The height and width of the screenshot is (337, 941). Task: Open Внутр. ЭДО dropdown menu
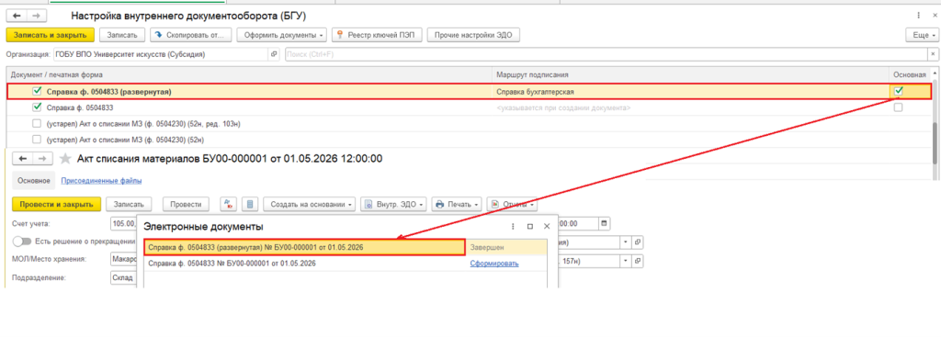point(393,205)
